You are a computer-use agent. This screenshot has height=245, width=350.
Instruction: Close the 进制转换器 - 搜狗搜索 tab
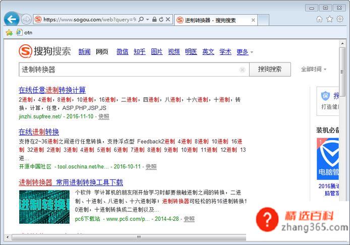pos(253,20)
